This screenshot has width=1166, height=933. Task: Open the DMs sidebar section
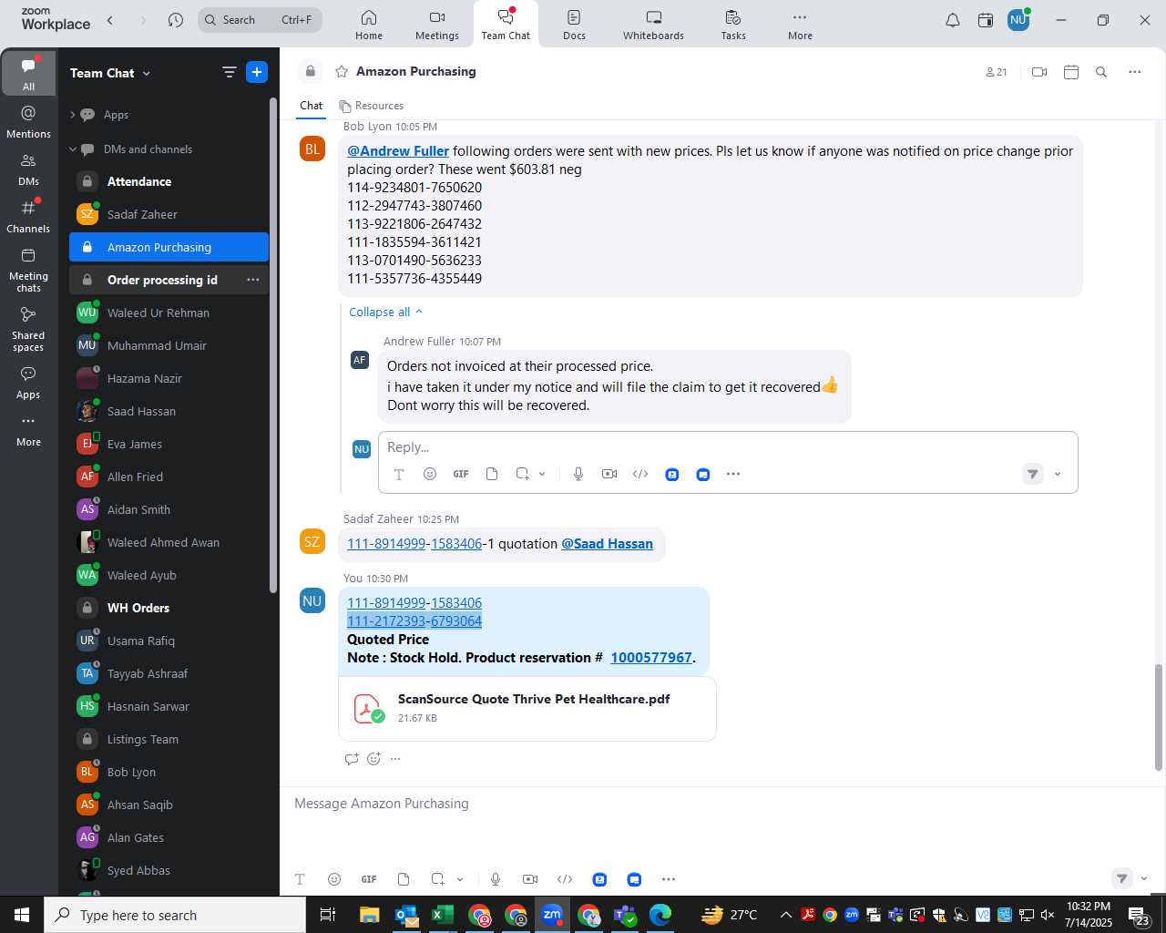pyautogui.click(x=28, y=169)
